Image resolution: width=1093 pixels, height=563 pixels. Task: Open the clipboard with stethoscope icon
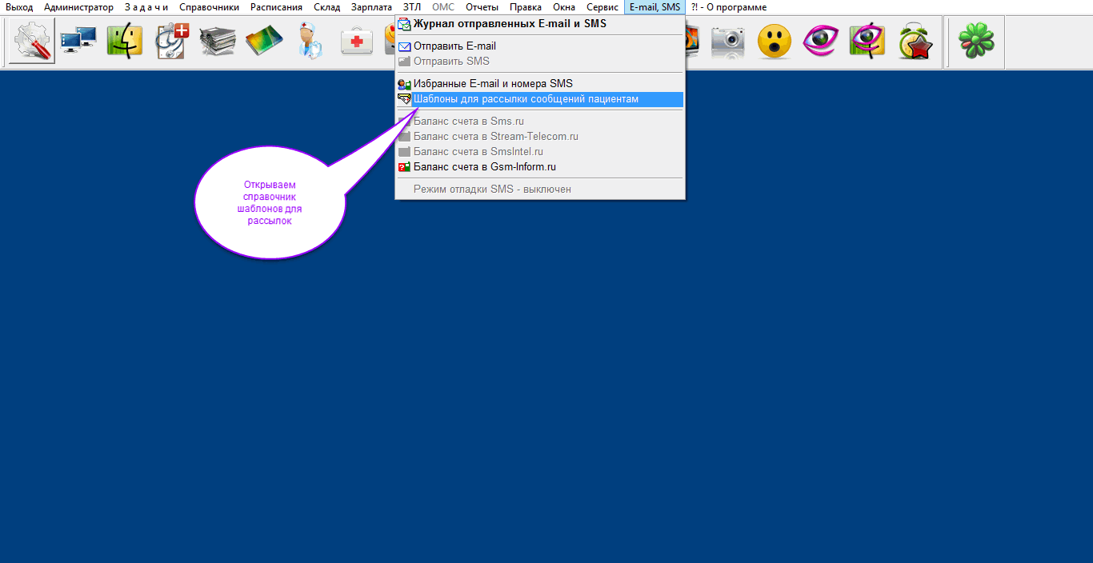point(171,41)
